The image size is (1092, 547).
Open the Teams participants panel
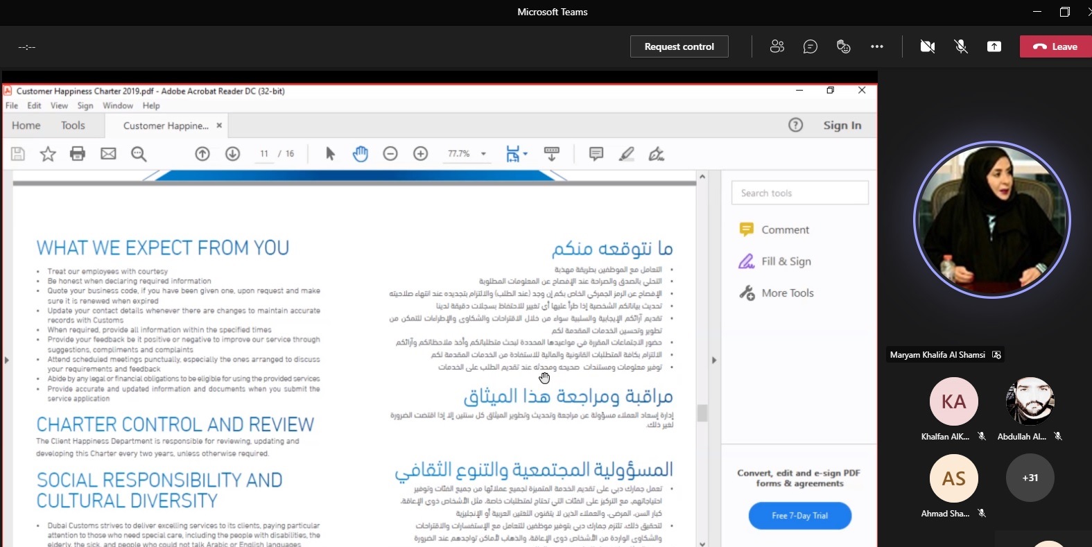(777, 46)
